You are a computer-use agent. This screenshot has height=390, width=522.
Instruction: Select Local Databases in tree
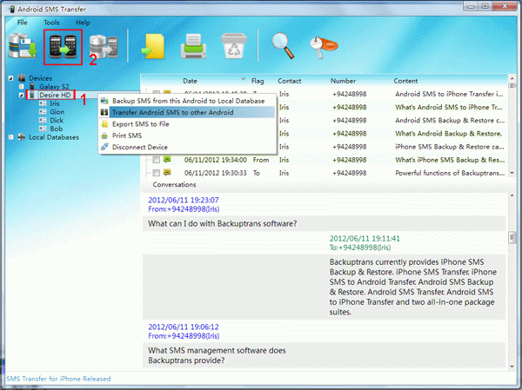pos(54,137)
